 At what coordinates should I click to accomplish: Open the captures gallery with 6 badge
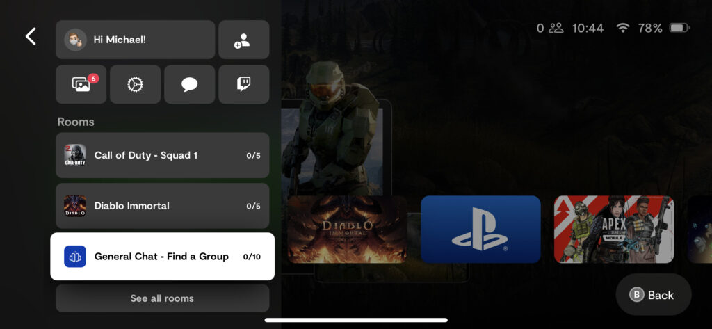pyautogui.click(x=81, y=85)
